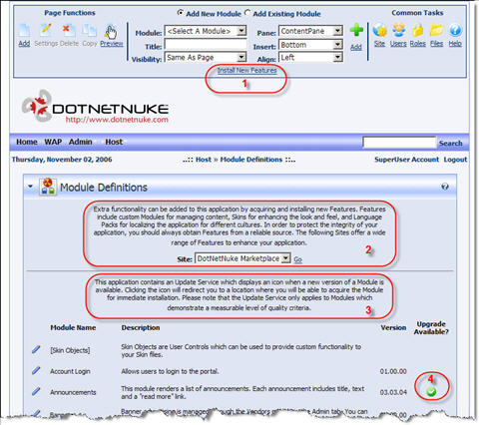
Task: Click the Add page icon in Page Functions
Action: [x=24, y=31]
